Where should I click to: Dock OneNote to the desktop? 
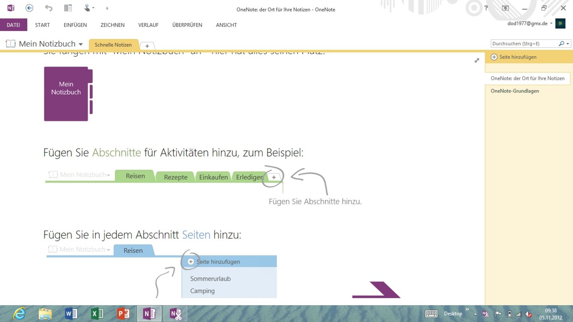[x=68, y=8]
